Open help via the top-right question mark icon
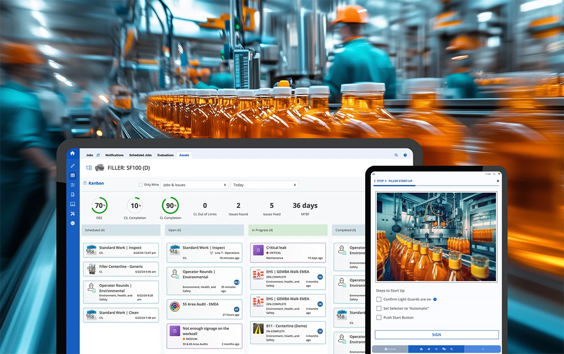564x354 pixels. [405, 155]
